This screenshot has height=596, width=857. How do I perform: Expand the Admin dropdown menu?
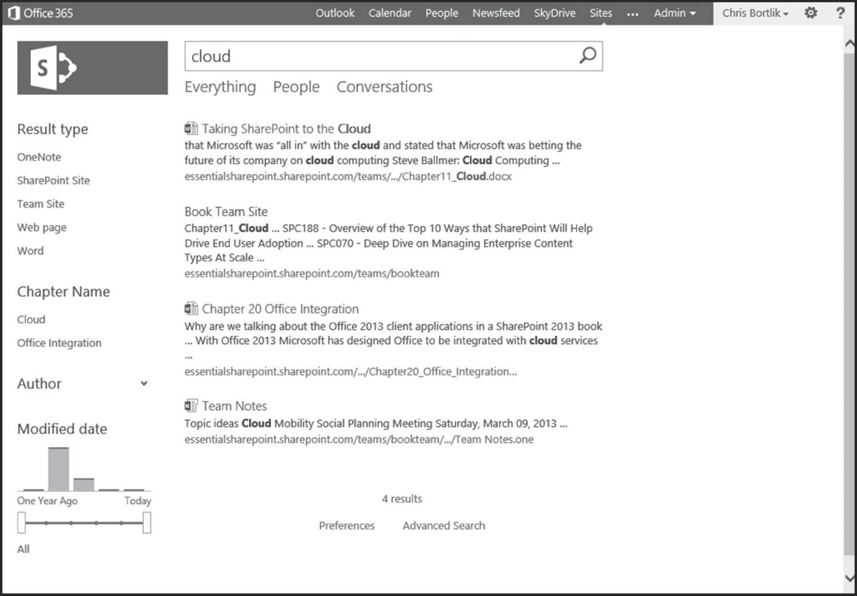click(x=675, y=13)
